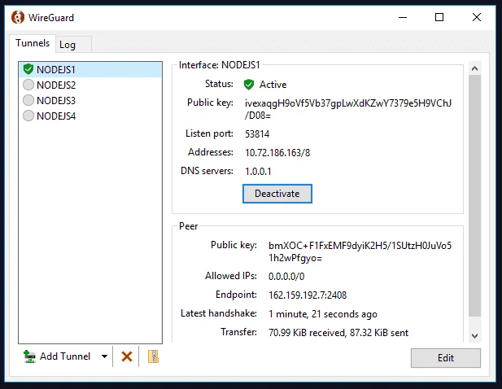The height and width of the screenshot is (389, 502).
Task: Deactivate the NODEJS1 tunnel
Action: coord(277,194)
